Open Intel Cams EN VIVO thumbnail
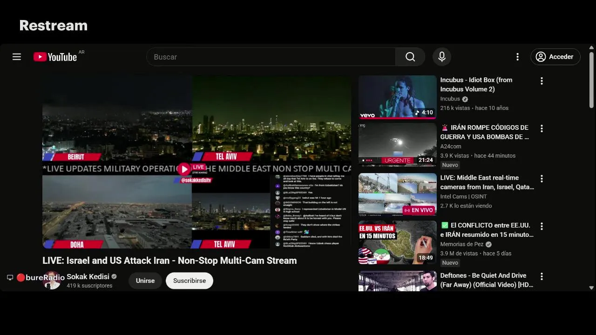Screen dimensions: 596x335 [x=398, y=195]
